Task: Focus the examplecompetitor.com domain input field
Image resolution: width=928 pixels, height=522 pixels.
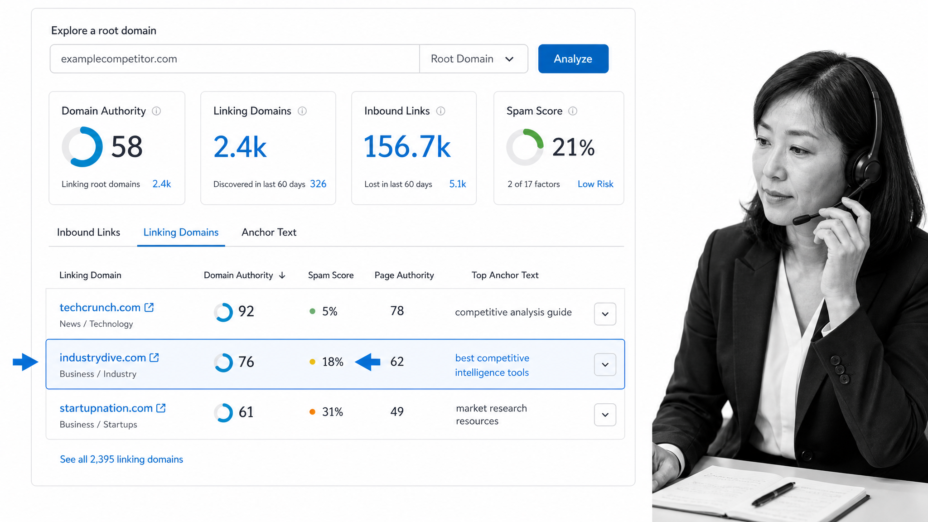Action: pos(235,59)
